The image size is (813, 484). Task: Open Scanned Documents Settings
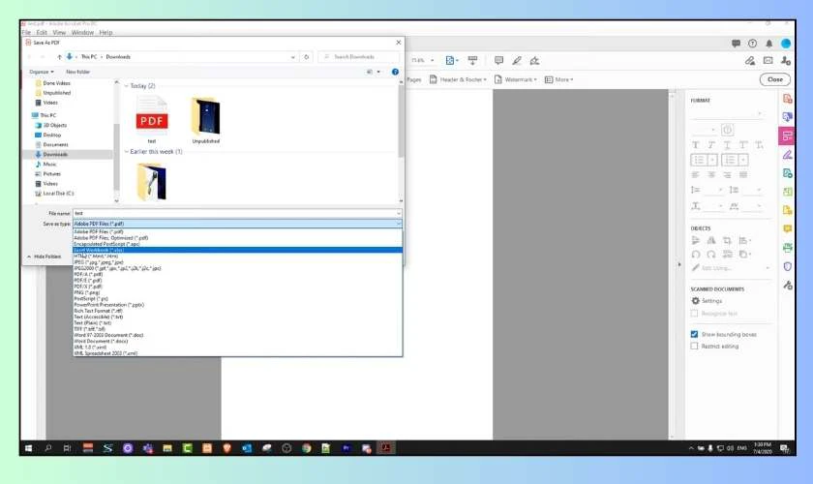[707, 301]
